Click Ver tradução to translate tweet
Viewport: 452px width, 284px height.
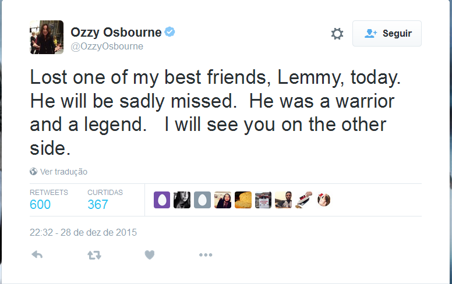pos(63,172)
